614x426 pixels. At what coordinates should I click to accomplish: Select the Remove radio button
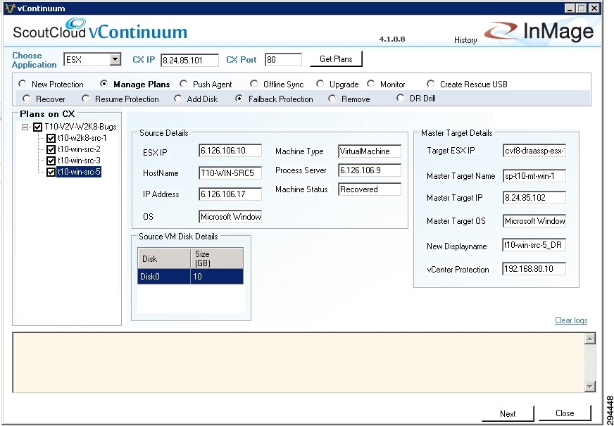332,99
